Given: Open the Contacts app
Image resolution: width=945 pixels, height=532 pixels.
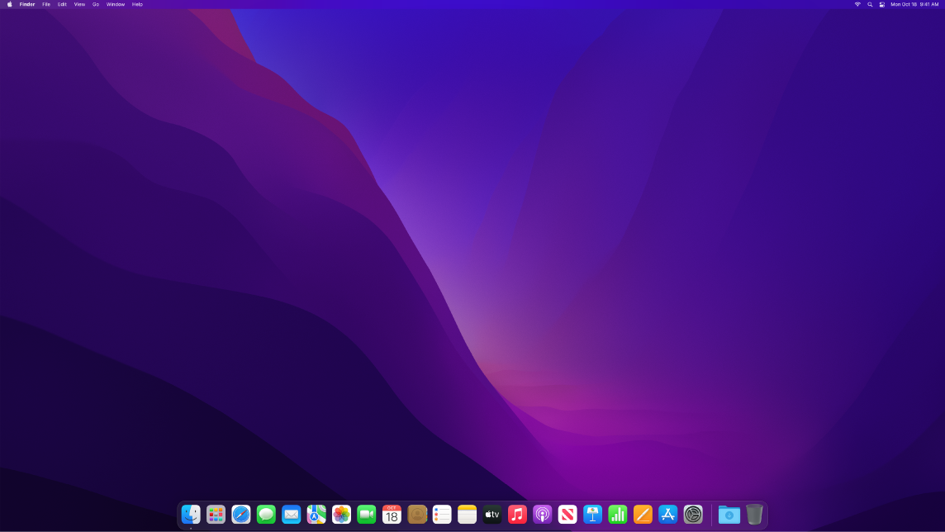Looking at the screenshot, I should (x=416, y=514).
